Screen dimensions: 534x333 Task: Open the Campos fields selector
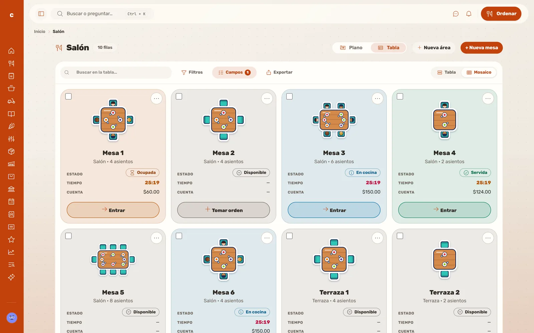click(x=234, y=72)
